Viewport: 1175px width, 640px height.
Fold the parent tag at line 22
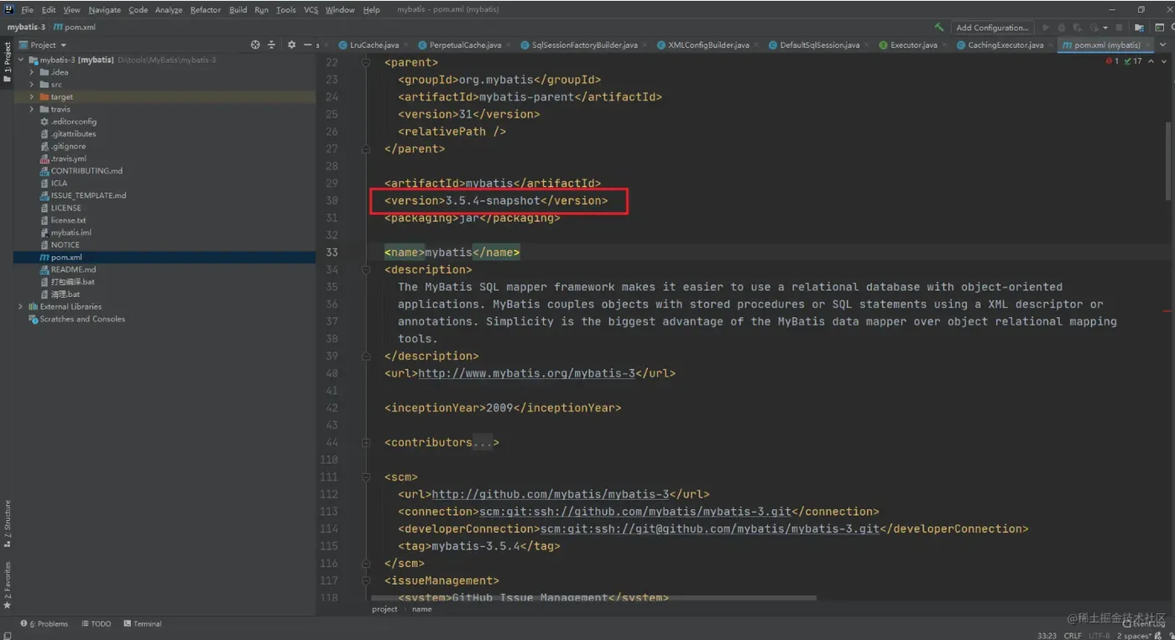pyautogui.click(x=366, y=62)
